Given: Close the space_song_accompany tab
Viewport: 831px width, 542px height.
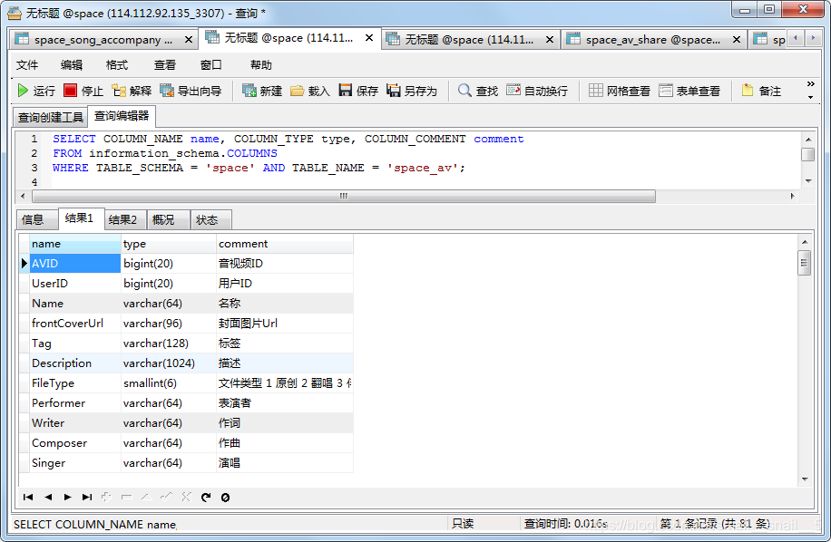Looking at the screenshot, I should click(188, 40).
